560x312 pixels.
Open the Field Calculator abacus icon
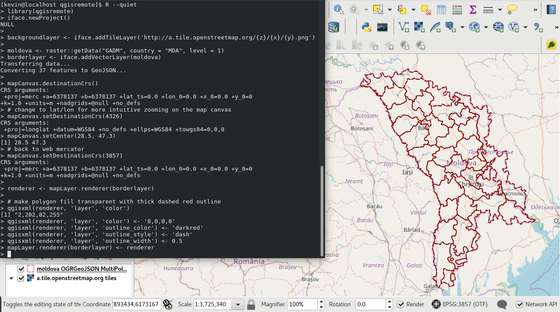[x=457, y=9]
